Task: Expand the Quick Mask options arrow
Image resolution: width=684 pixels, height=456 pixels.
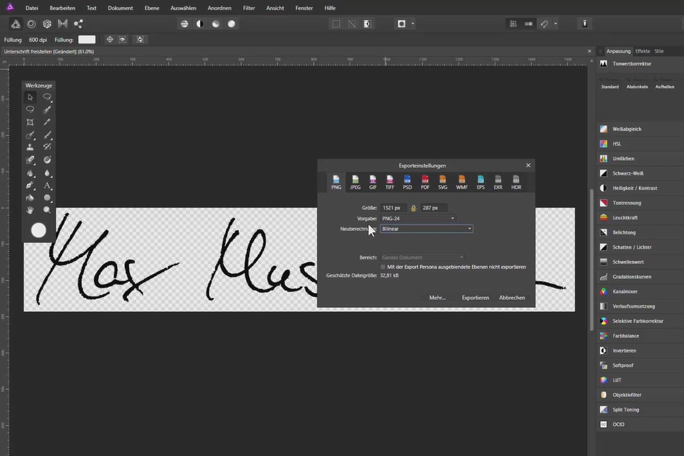Action: (x=413, y=24)
